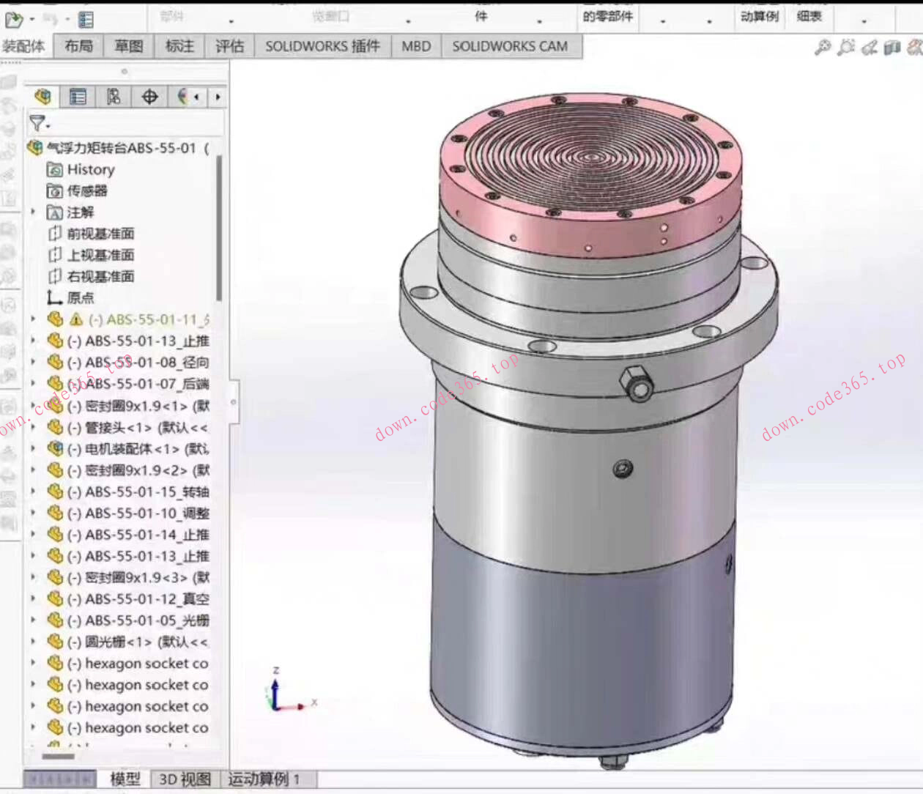Open the FeatureManager design tree tab

coord(42,97)
